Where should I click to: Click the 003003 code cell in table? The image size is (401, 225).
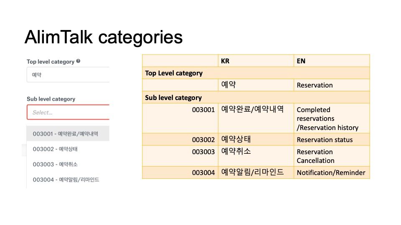(x=180, y=156)
